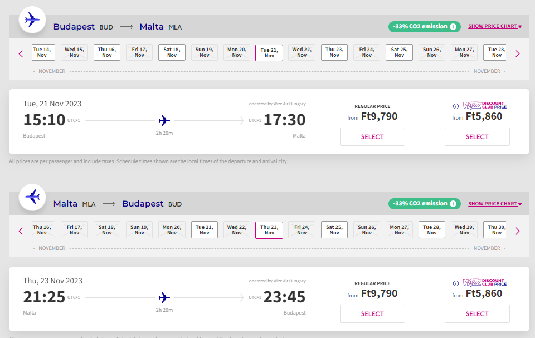
Task: Show later outbound dates with right arrow
Action: coord(518,53)
